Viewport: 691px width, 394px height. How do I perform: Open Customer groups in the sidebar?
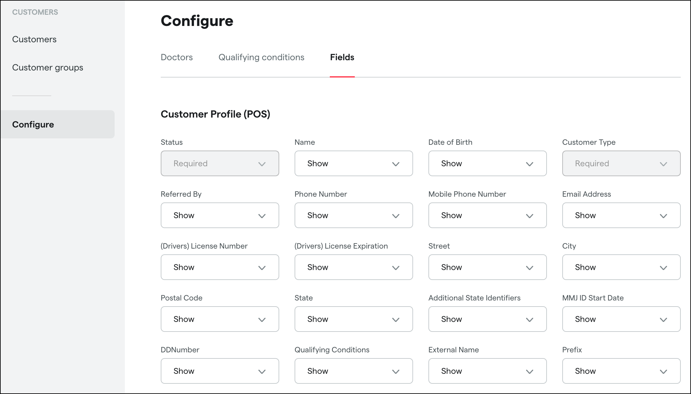[x=48, y=68]
